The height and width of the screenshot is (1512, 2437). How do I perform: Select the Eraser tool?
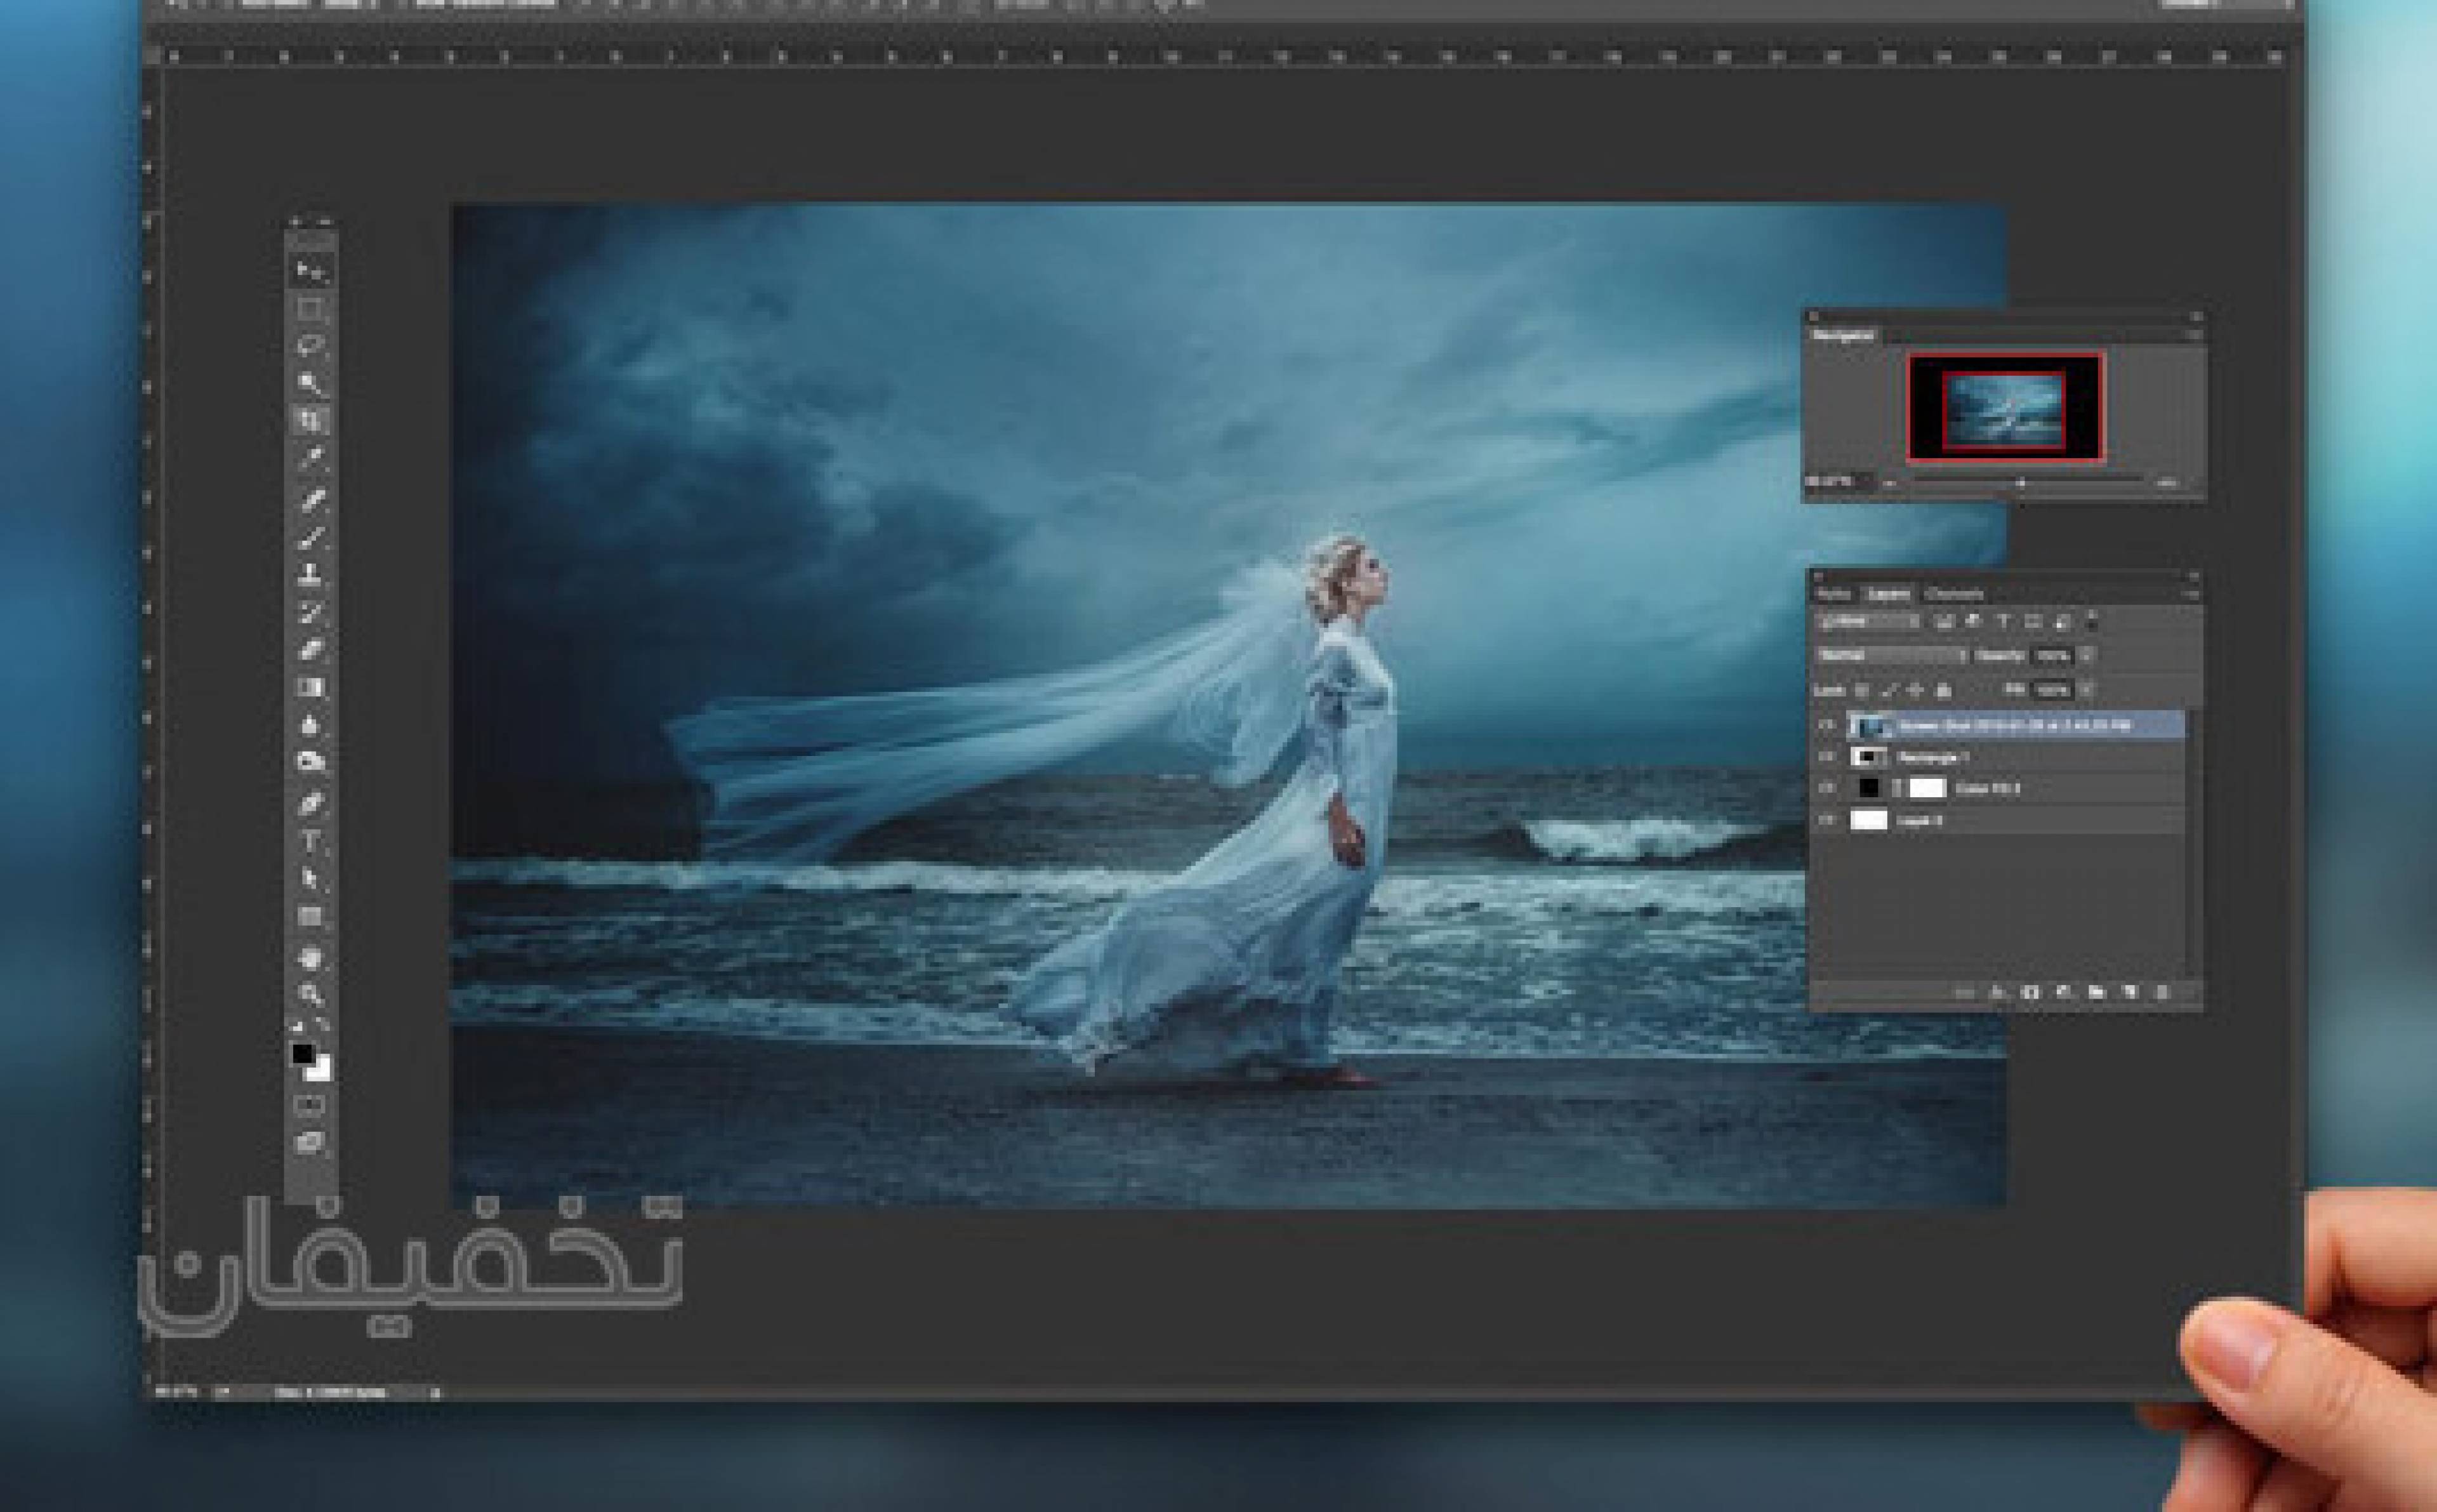click(x=311, y=650)
